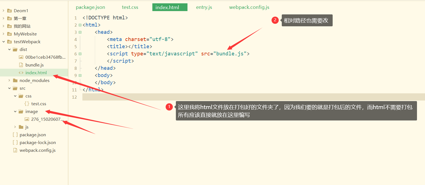Select 我的网站 project in tree

click(x=22, y=26)
